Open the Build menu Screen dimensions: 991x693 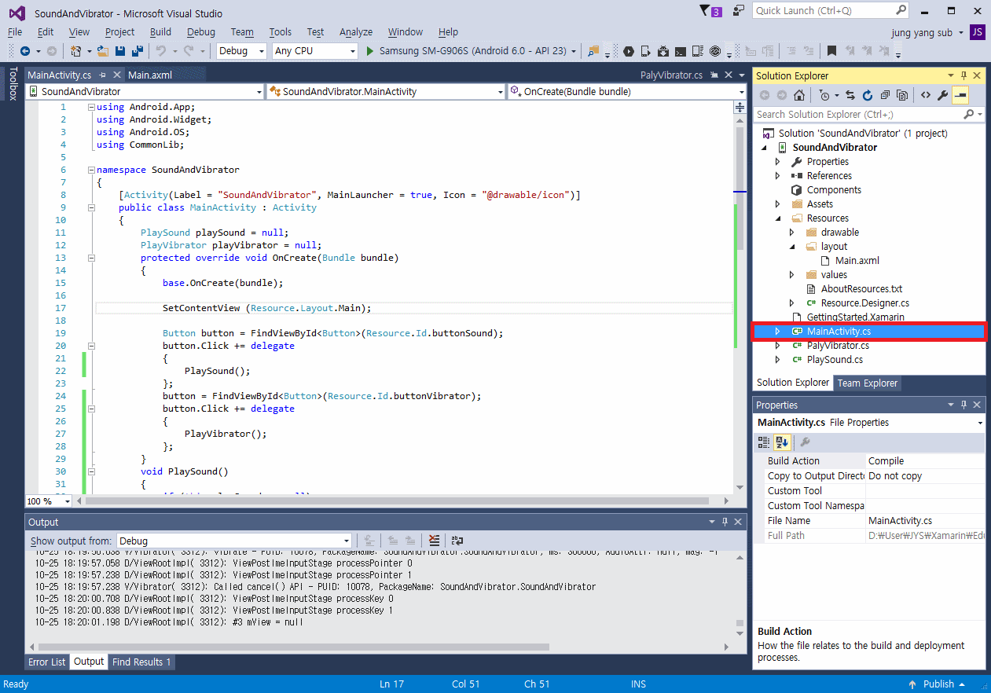(160, 32)
